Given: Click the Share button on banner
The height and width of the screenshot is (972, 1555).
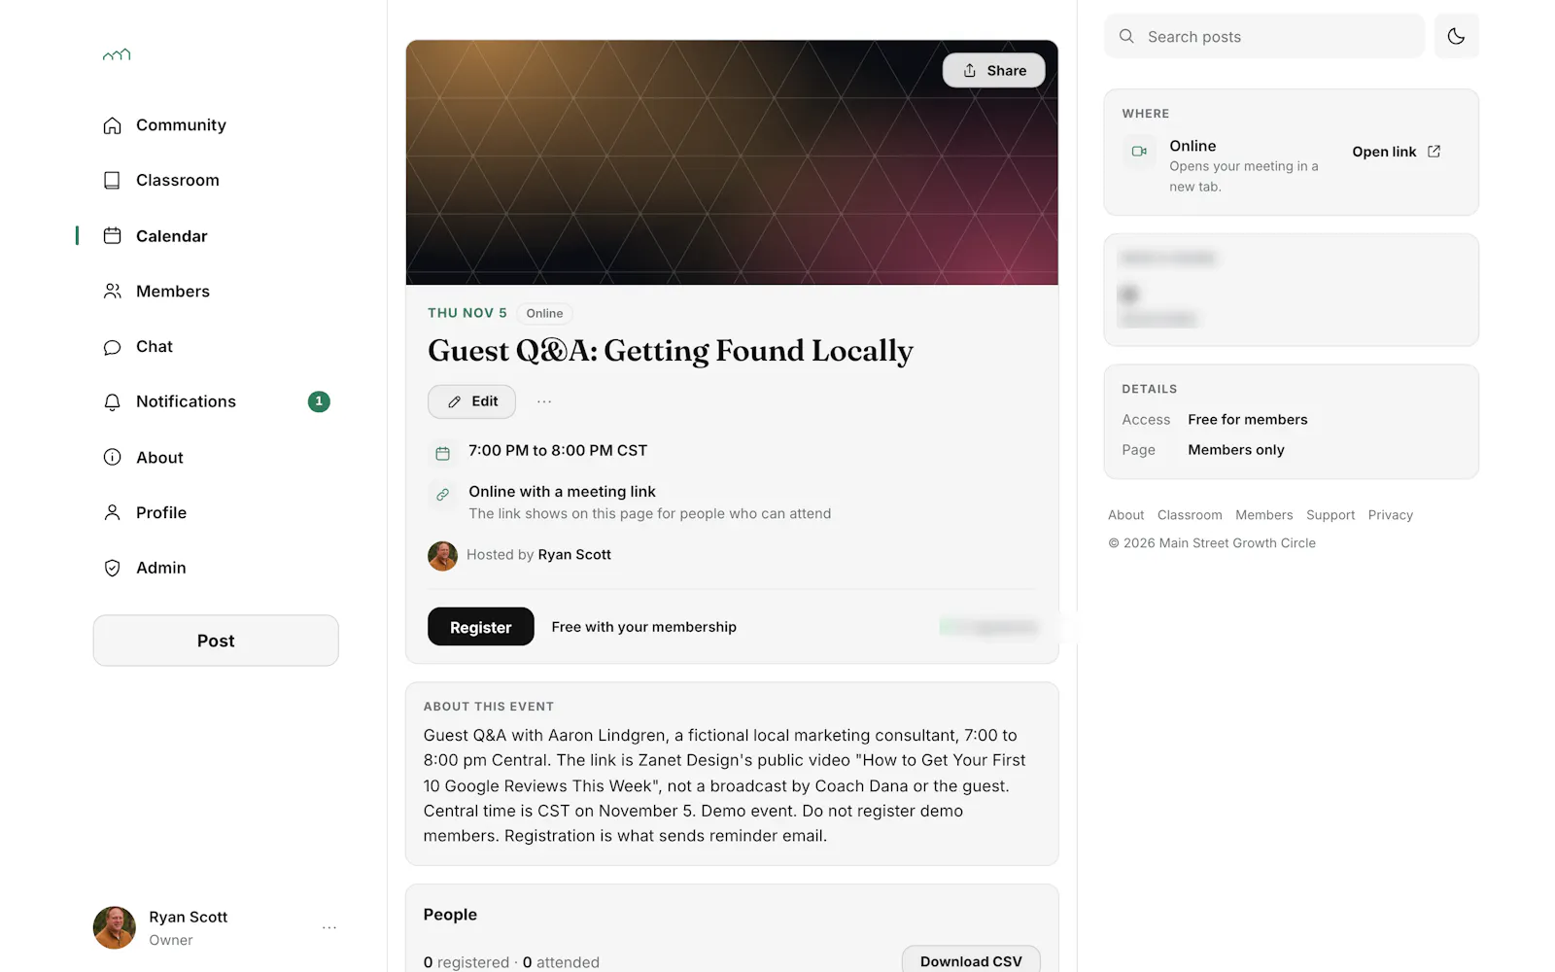Looking at the screenshot, I should [x=993, y=70].
